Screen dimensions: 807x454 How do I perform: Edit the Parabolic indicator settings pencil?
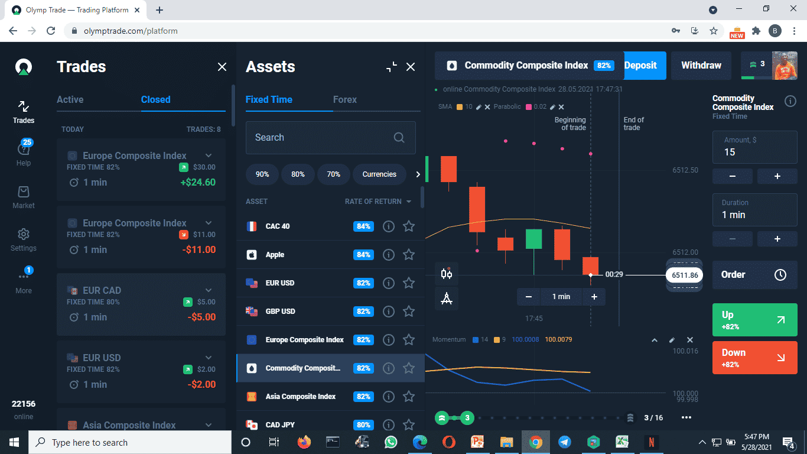(552, 107)
